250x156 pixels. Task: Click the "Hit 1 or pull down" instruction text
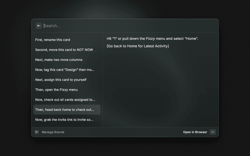pyautogui.click(x=152, y=39)
